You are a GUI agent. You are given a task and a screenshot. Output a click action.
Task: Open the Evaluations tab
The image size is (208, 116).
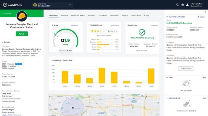(x=114, y=15)
